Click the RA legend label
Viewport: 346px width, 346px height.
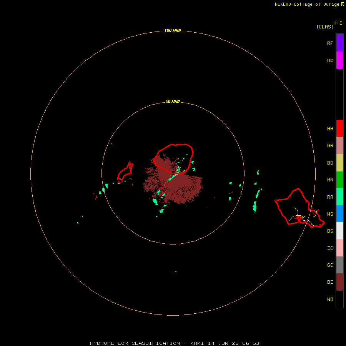click(x=330, y=197)
